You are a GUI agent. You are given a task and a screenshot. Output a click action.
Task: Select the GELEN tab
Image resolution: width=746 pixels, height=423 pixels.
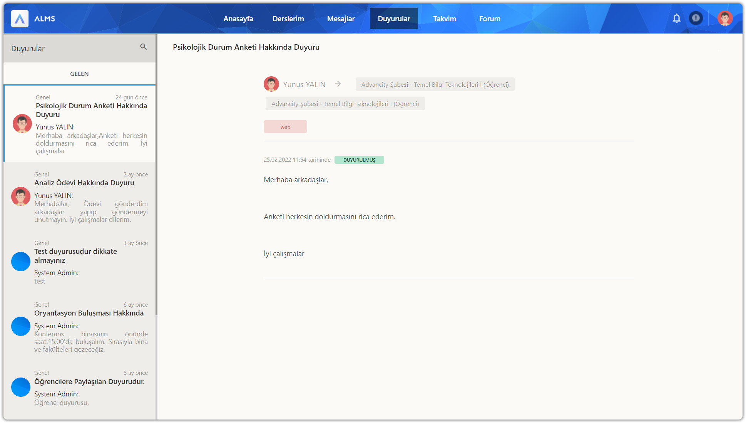point(79,74)
